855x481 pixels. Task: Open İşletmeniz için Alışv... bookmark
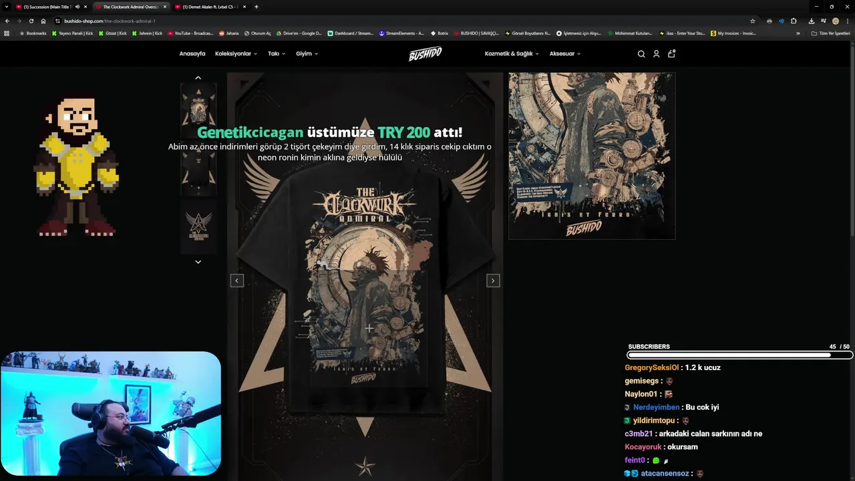(578, 33)
